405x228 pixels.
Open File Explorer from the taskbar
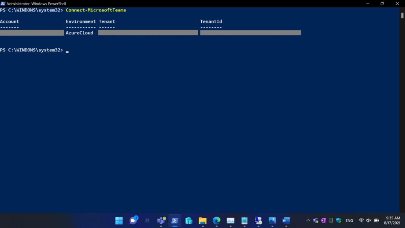pos(202,220)
